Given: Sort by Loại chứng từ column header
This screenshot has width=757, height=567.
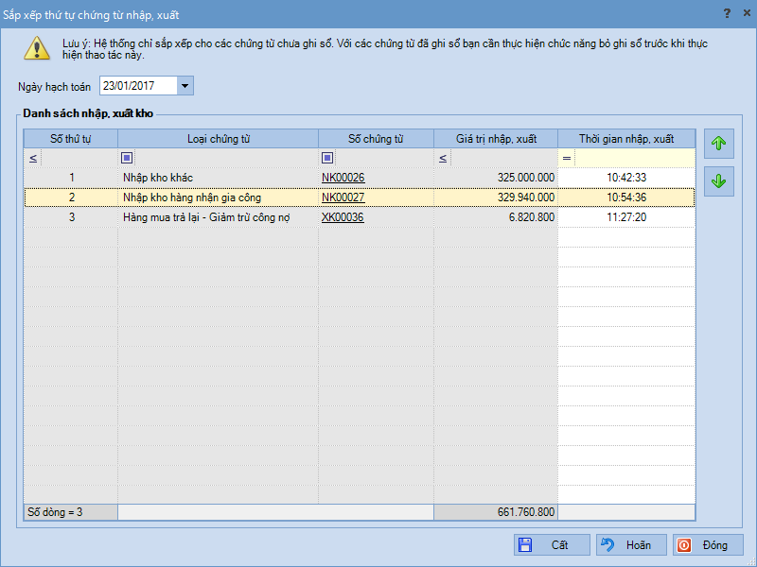Looking at the screenshot, I should 218,139.
